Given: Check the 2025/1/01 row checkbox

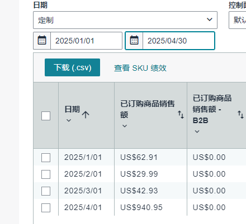Looking at the screenshot, I should coord(46,158).
